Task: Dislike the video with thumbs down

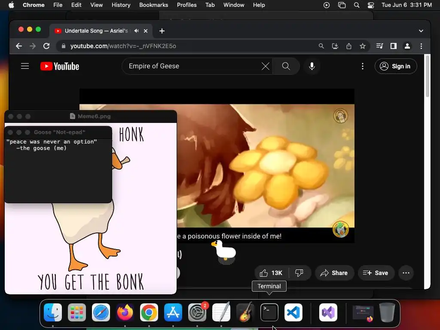Action: (x=299, y=273)
